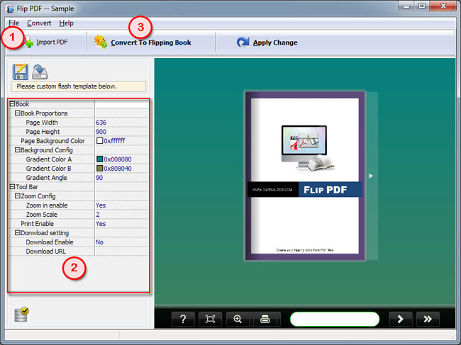This screenshot has height=345, width=461.
Task: Collapse the Zoom Config node
Action: pos(17,196)
